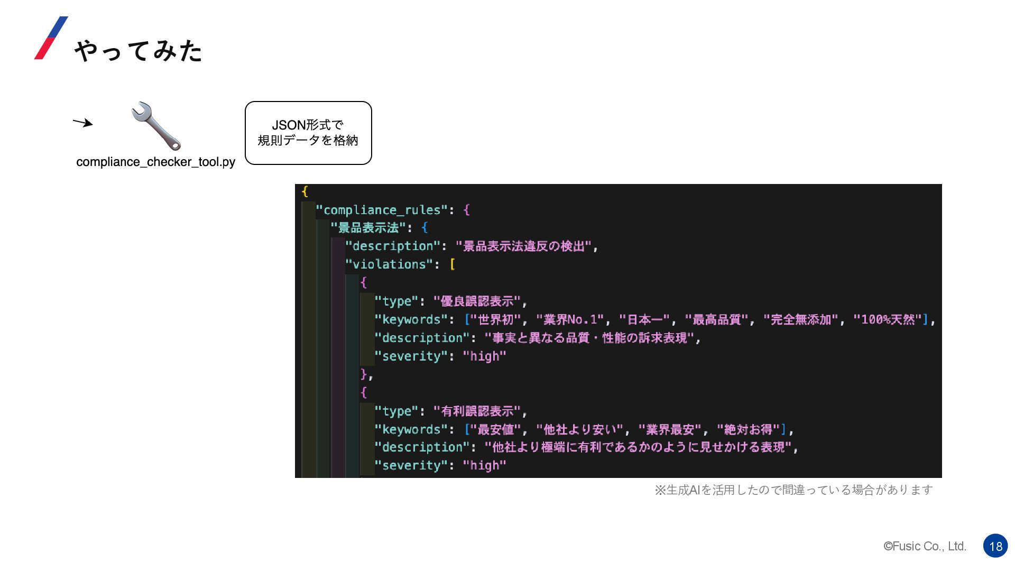Screen dimensions: 1015x571
Task: Click the keyword "日本一"
Action: click(644, 319)
